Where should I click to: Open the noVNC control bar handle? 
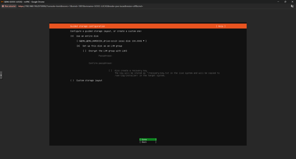[x=1, y=75]
